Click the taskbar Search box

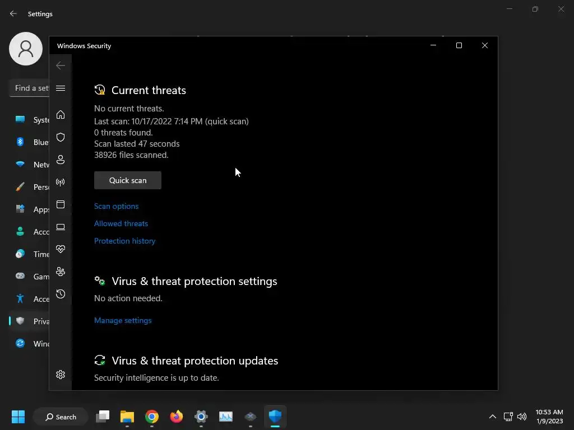tap(61, 417)
